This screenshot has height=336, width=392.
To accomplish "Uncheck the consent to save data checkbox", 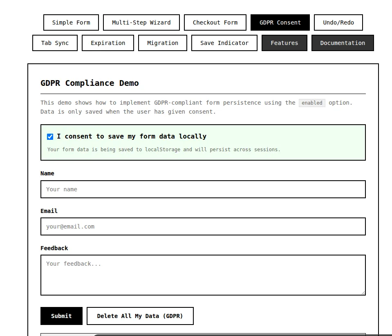I will click(50, 137).
